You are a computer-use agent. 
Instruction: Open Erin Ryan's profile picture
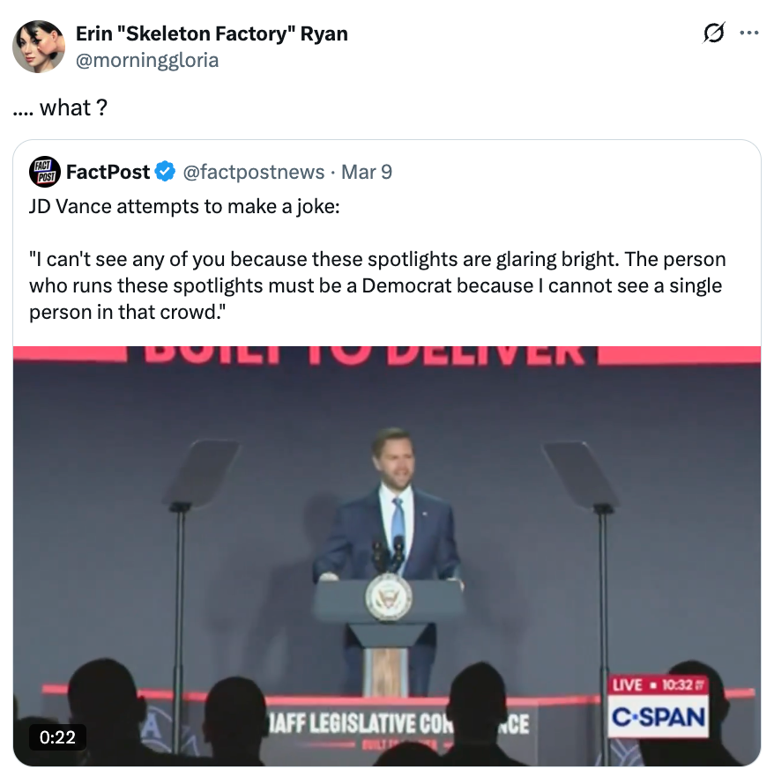pyautogui.click(x=38, y=46)
